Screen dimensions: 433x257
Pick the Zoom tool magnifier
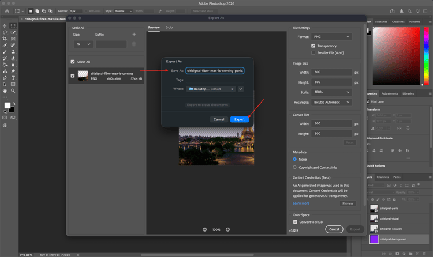(13, 90)
